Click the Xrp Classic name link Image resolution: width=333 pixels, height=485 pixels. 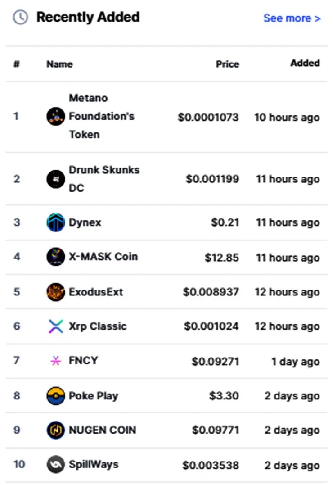click(x=98, y=326)
